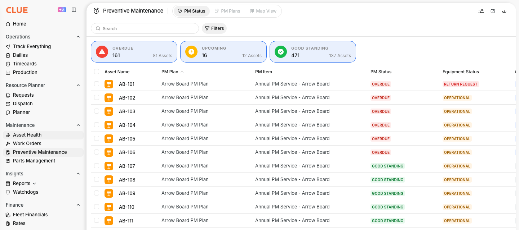Toggle the select-all checkbox in table header
The image size is (519, 230).
point(97,72)
